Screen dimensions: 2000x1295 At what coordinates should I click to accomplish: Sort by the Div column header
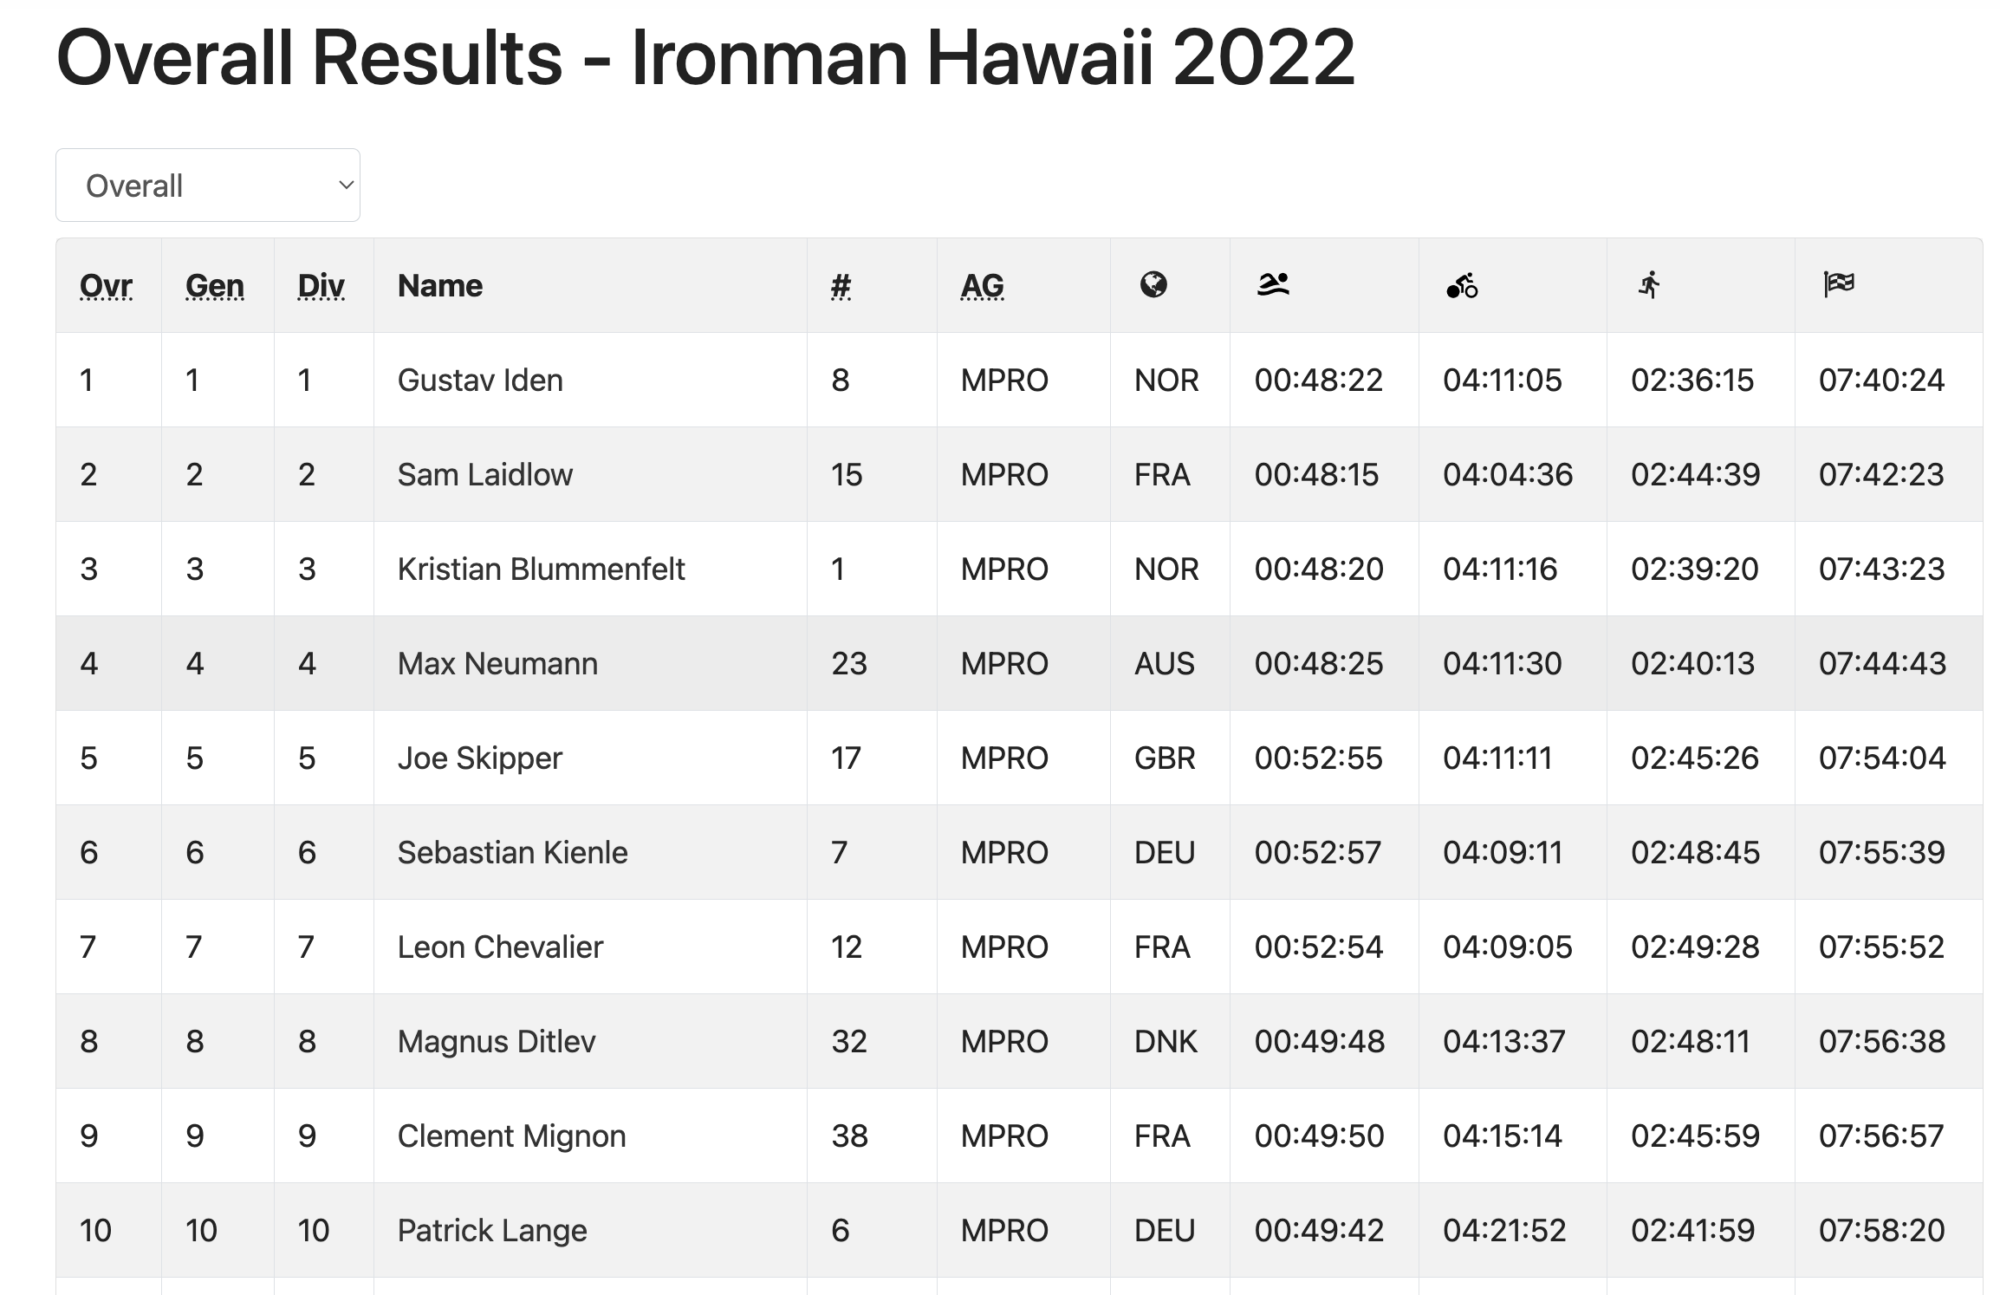pos(321,285)
